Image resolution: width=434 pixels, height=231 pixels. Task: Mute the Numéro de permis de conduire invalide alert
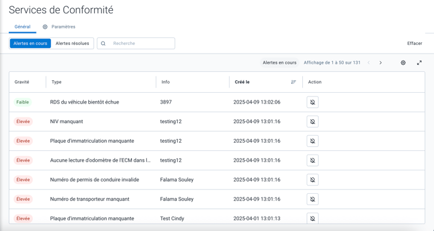[x=312, y=180]
